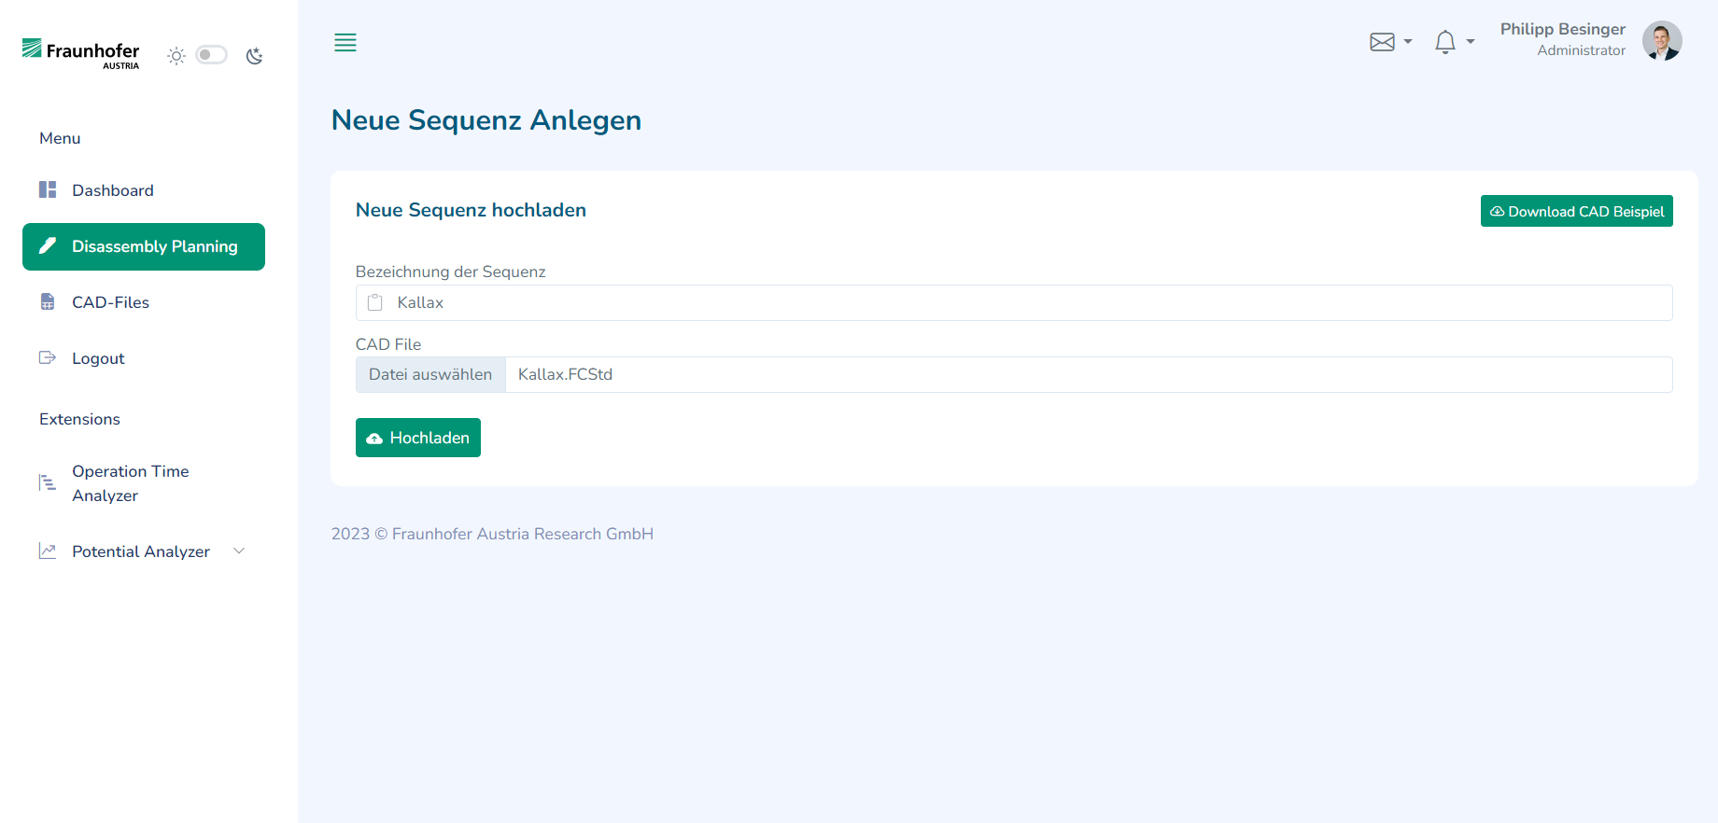Focus the Bezeichnung der Sequenz field

pos(1014,302)
